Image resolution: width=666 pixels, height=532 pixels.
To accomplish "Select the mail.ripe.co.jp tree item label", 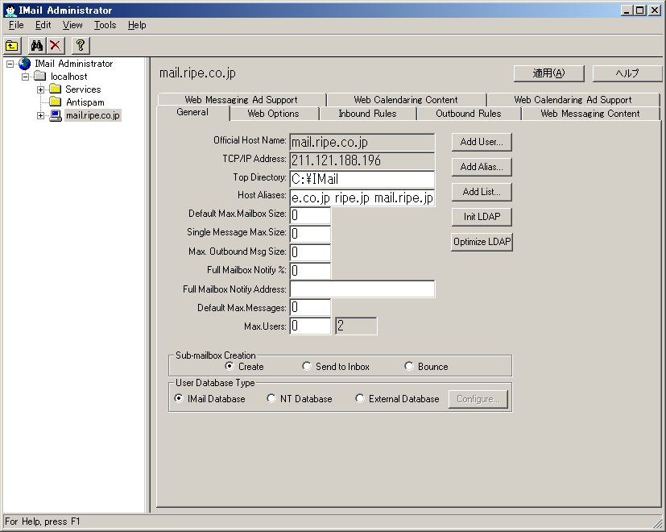I will pyautogui.click(x=93, y=116).
